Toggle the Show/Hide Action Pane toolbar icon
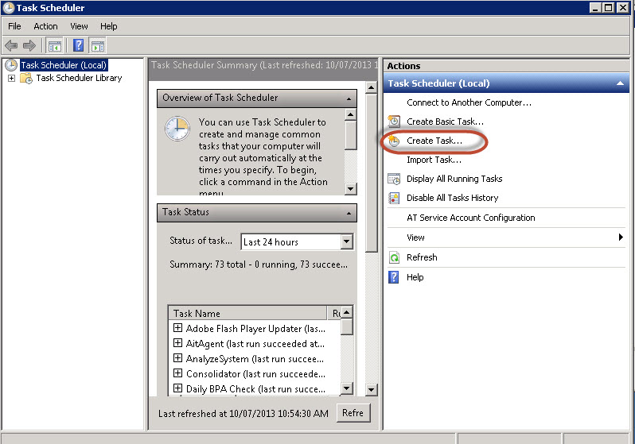This screenshot has width=635, height=444. (98, 45)
